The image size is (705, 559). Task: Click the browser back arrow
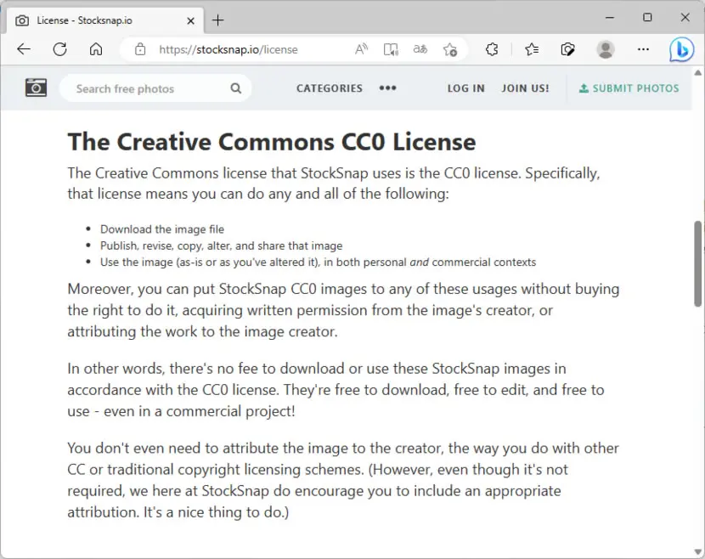24,49
